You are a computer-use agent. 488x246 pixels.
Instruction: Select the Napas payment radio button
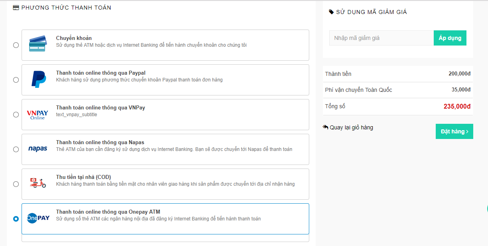coord(16,149)
